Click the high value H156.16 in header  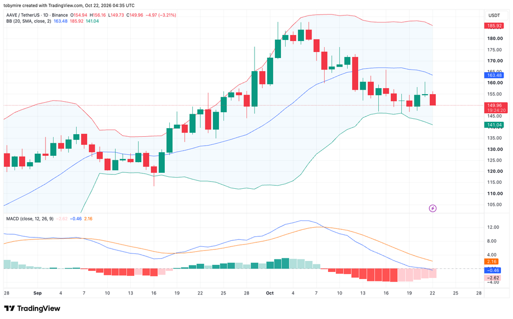coord(98,15)
